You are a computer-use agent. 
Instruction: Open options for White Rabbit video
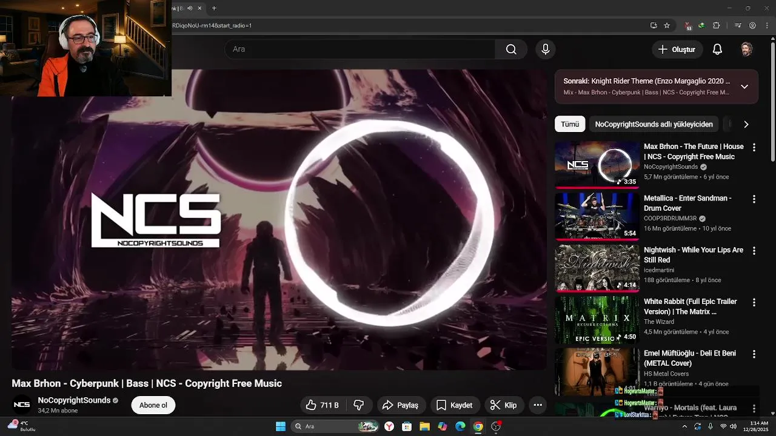click(x=754, y=302)
